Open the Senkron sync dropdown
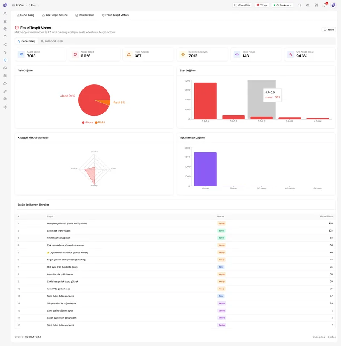 tap(283, 5)
